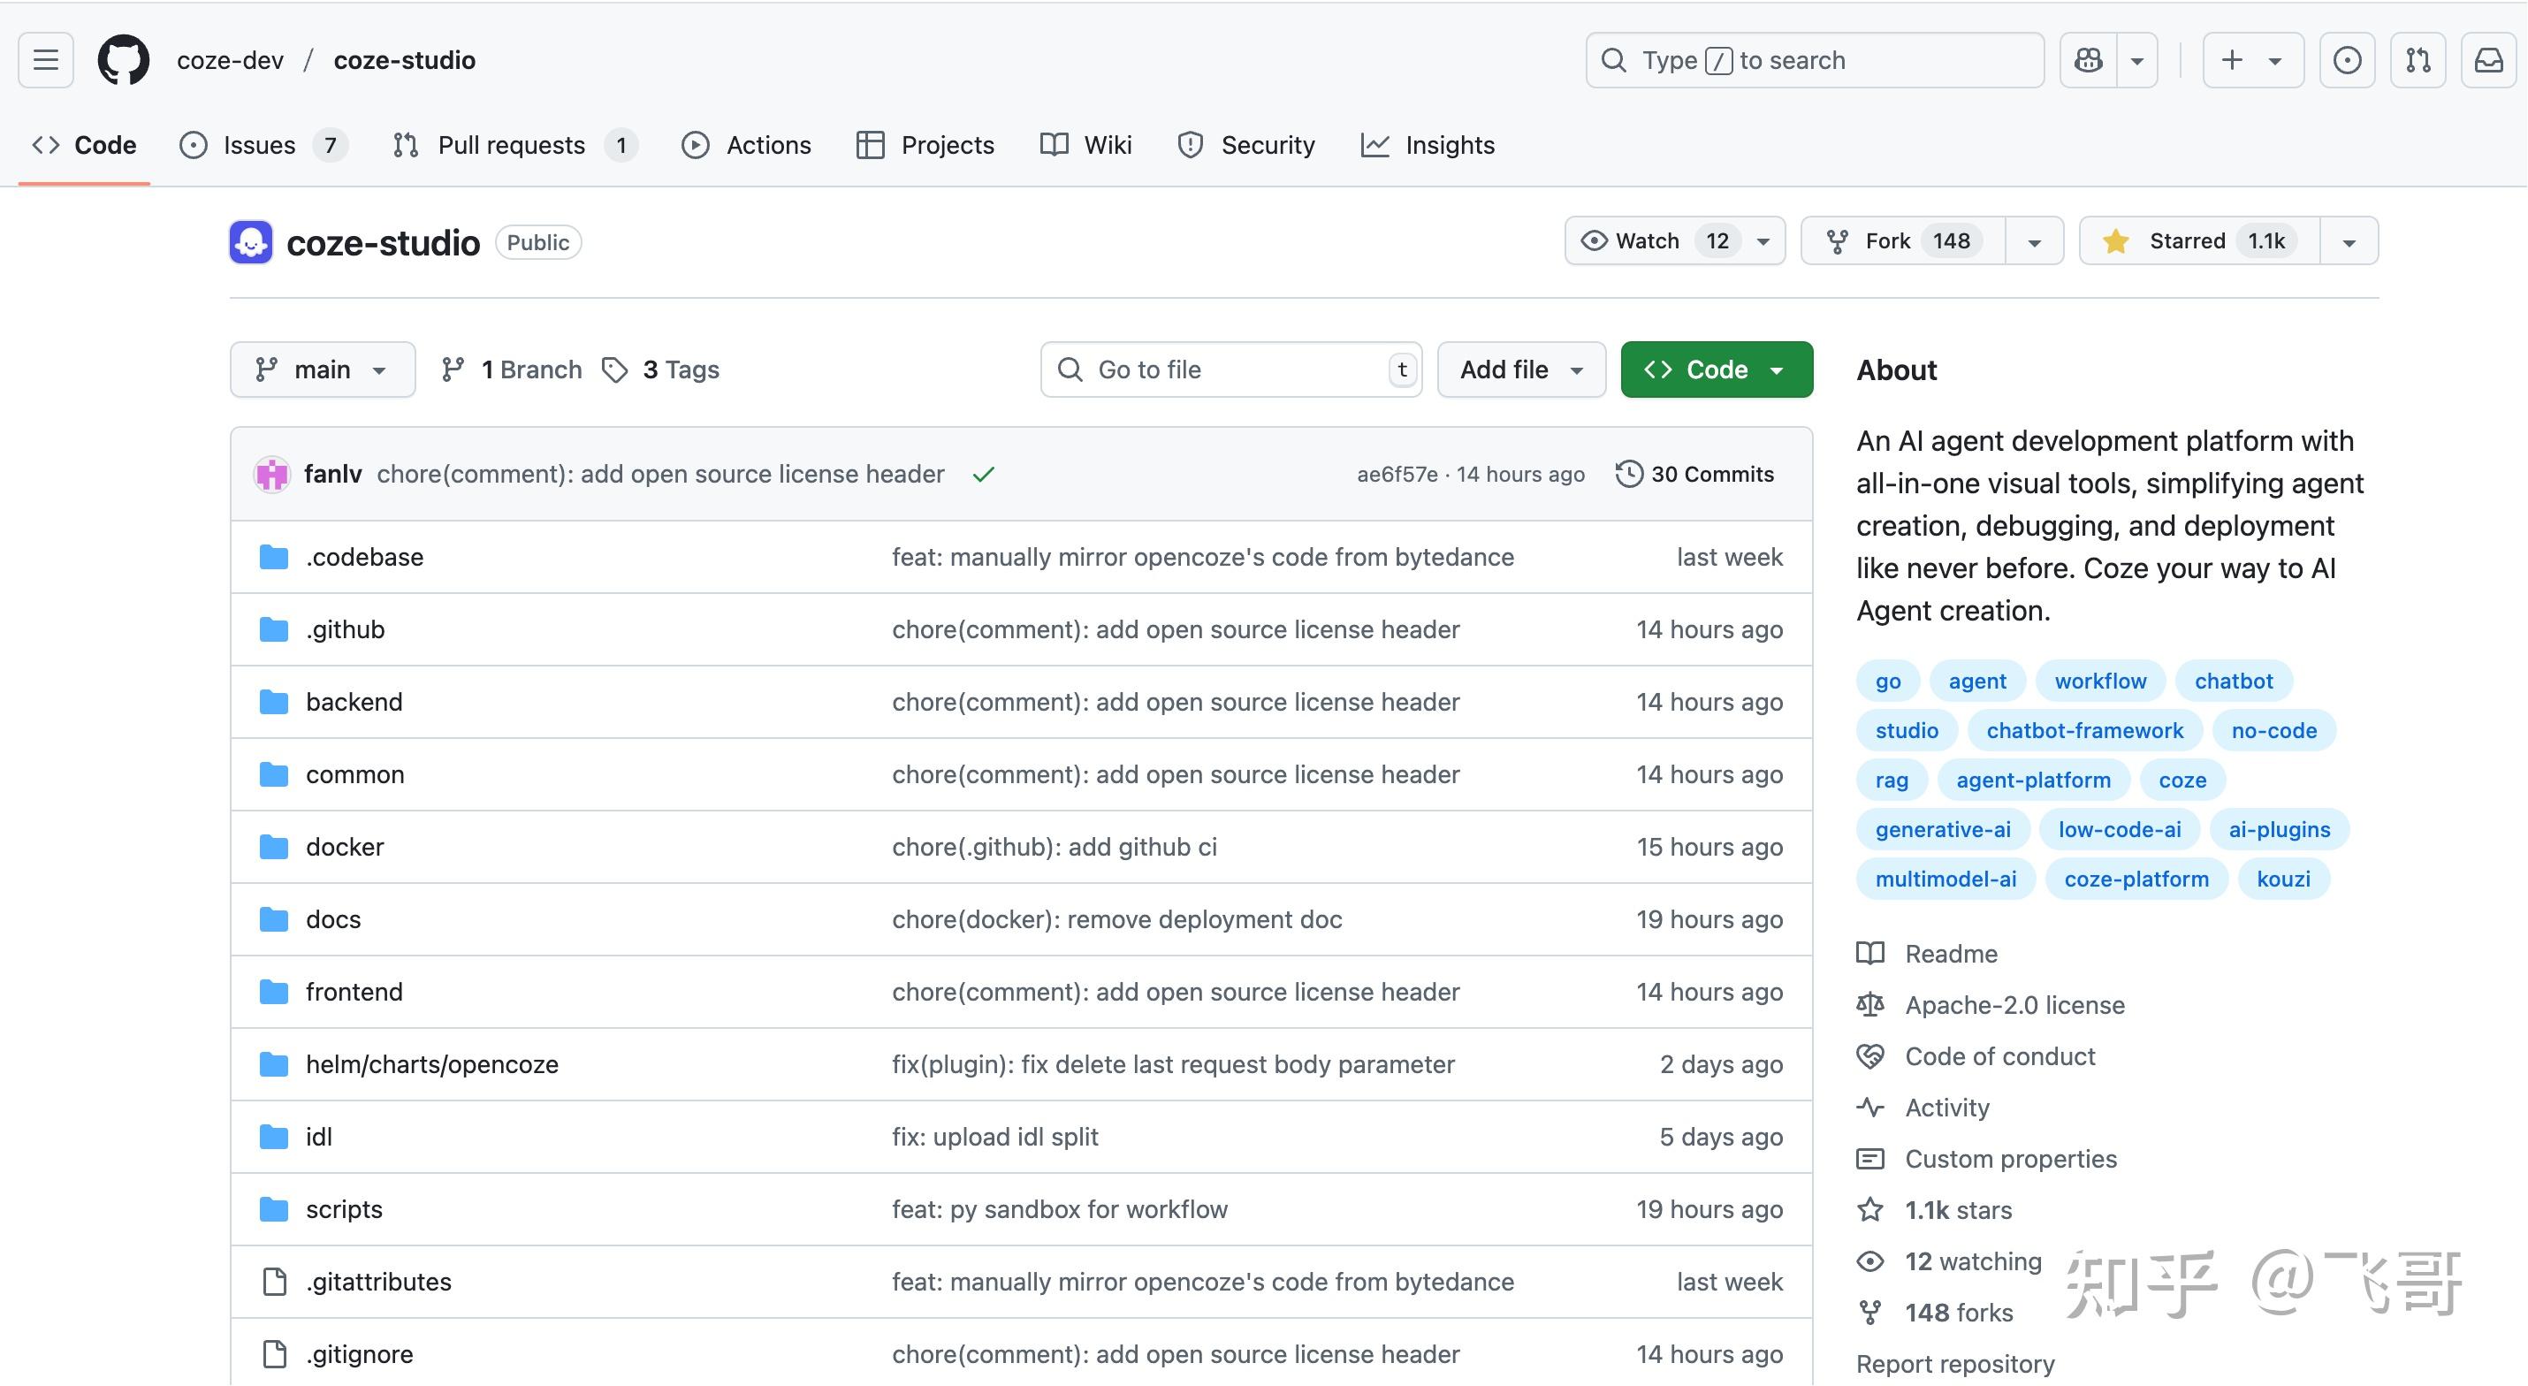This screenshot has height=1386, width=2528.
Task: Open the green commit status checkmark
Action: click(983, 475)
